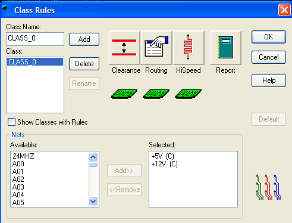Open the Report icon
292x223 pixels.
click(225, 48)
